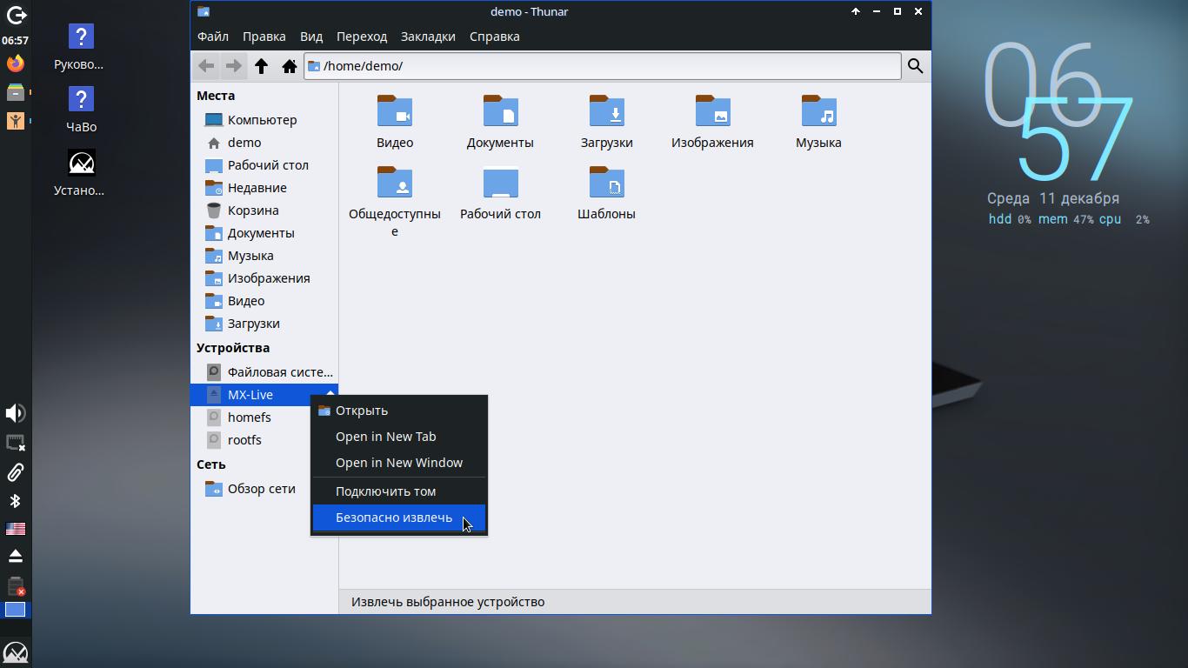Click the eject arrow next to MX-Live
This screenshot has height=668, width=1188.
point(330,394)
